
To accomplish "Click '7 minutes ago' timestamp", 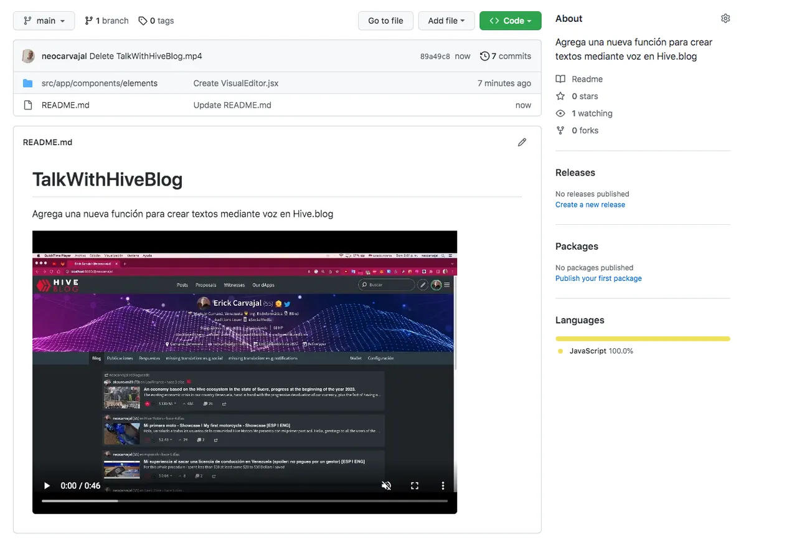I will coord(504,83).
